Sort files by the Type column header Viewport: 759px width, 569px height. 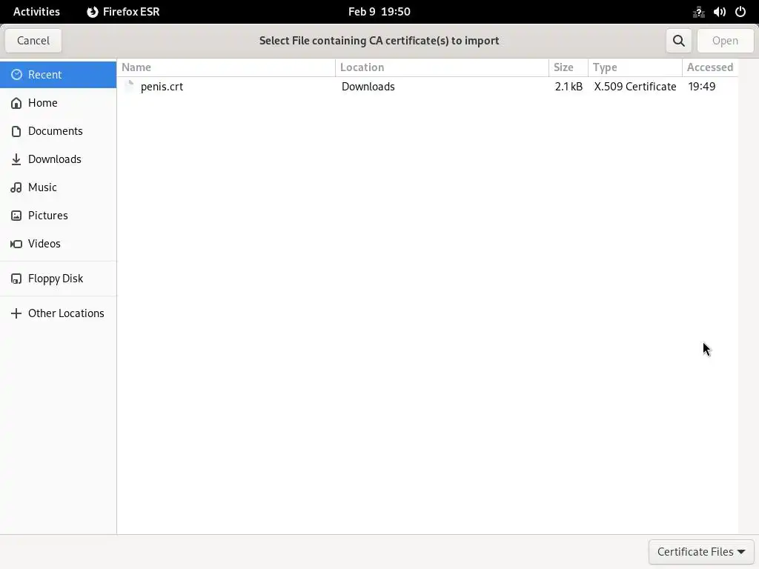tap(635, 67)
